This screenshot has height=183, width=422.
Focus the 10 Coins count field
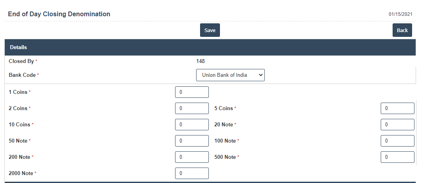192,124
